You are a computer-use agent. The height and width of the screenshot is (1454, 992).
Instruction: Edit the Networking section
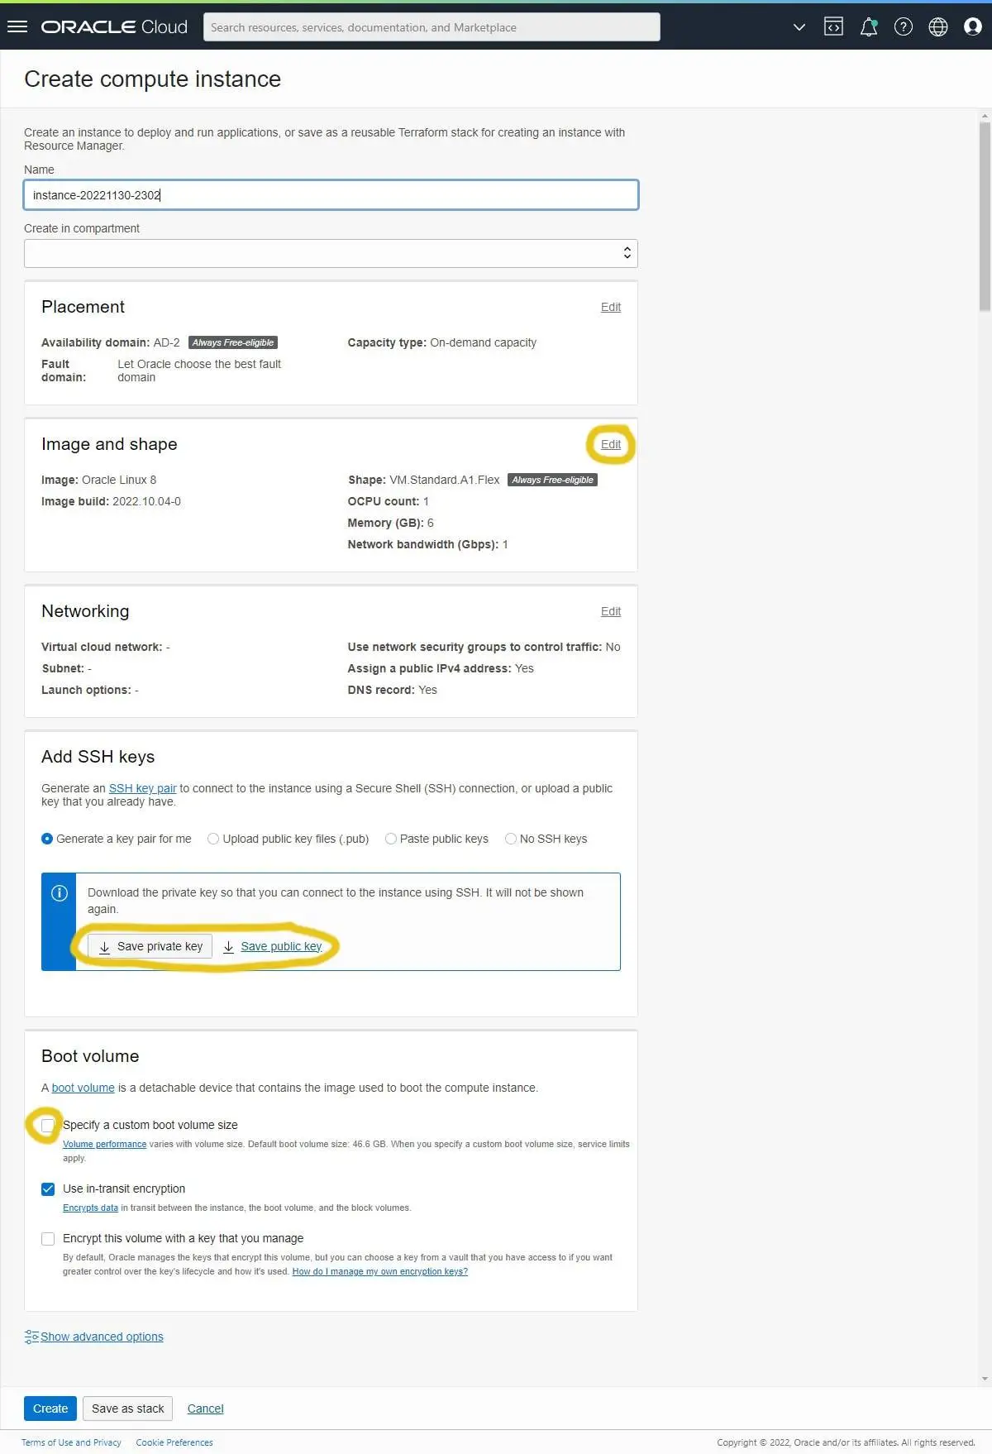tap(611, 611)
